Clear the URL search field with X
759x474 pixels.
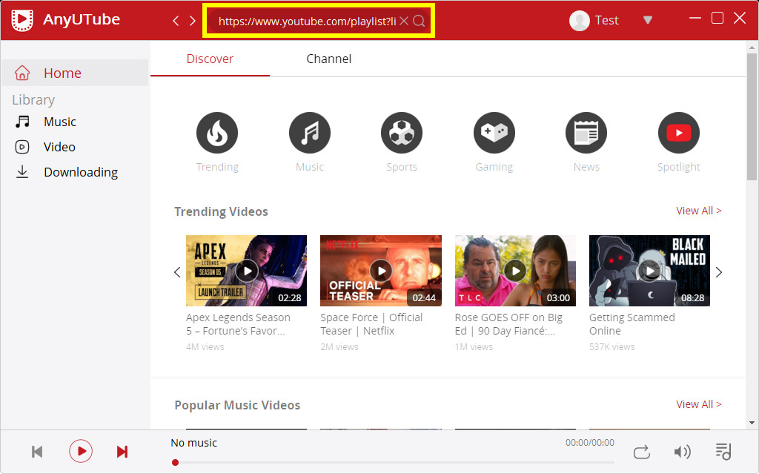click(x=404, y=21)
